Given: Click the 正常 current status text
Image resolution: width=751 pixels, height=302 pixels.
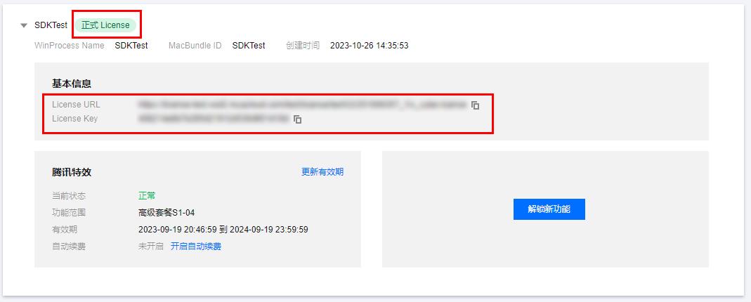Looking at the screenshot, I should click(x=147, y=196).
